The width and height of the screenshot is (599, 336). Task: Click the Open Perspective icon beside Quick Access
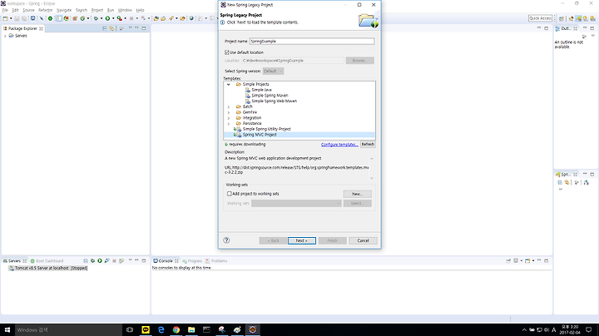click(562, 18)
